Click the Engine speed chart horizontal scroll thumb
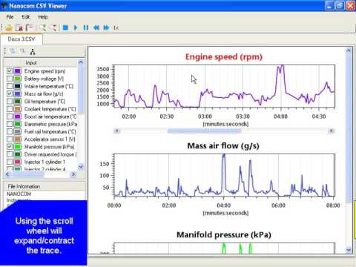This screenshot has width=356, height=267. (x=204, y=131)
